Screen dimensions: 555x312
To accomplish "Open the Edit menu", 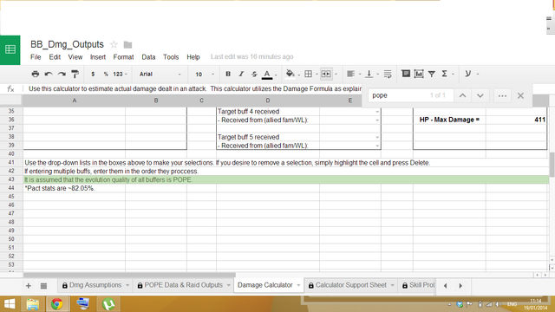I will point(55,57).
